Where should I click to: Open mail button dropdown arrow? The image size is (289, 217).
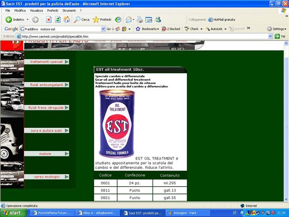tap(133, 19)
